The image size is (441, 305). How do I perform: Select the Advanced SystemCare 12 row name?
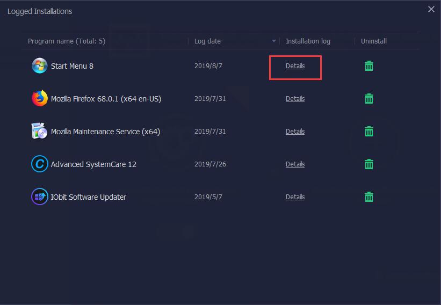(x=93, y=164)
